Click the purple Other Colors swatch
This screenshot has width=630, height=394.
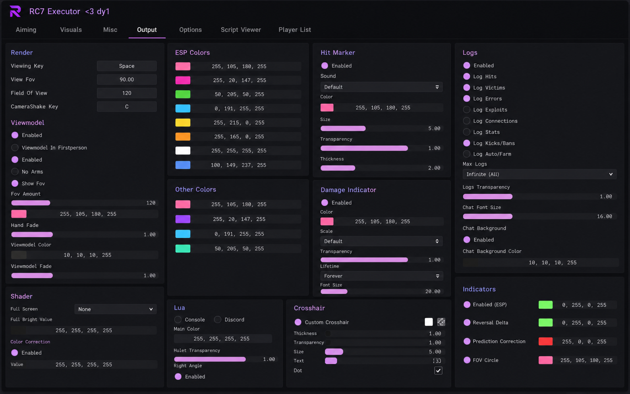pyautogui.click(x=183, y=219)
